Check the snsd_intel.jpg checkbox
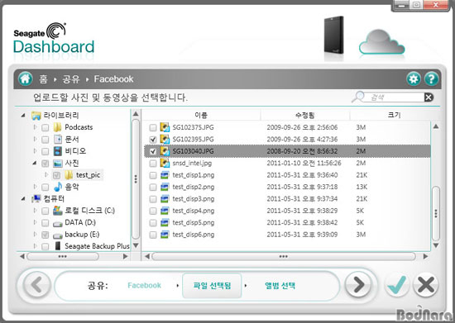Screen dimensions: 455x323 click(153, 164)
